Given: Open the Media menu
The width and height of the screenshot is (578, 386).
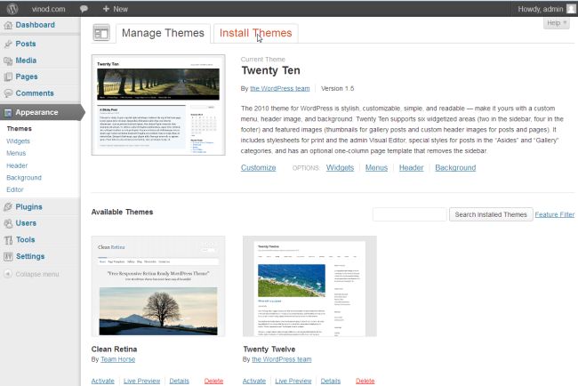Looking at the screenshot, I should 26,60.
